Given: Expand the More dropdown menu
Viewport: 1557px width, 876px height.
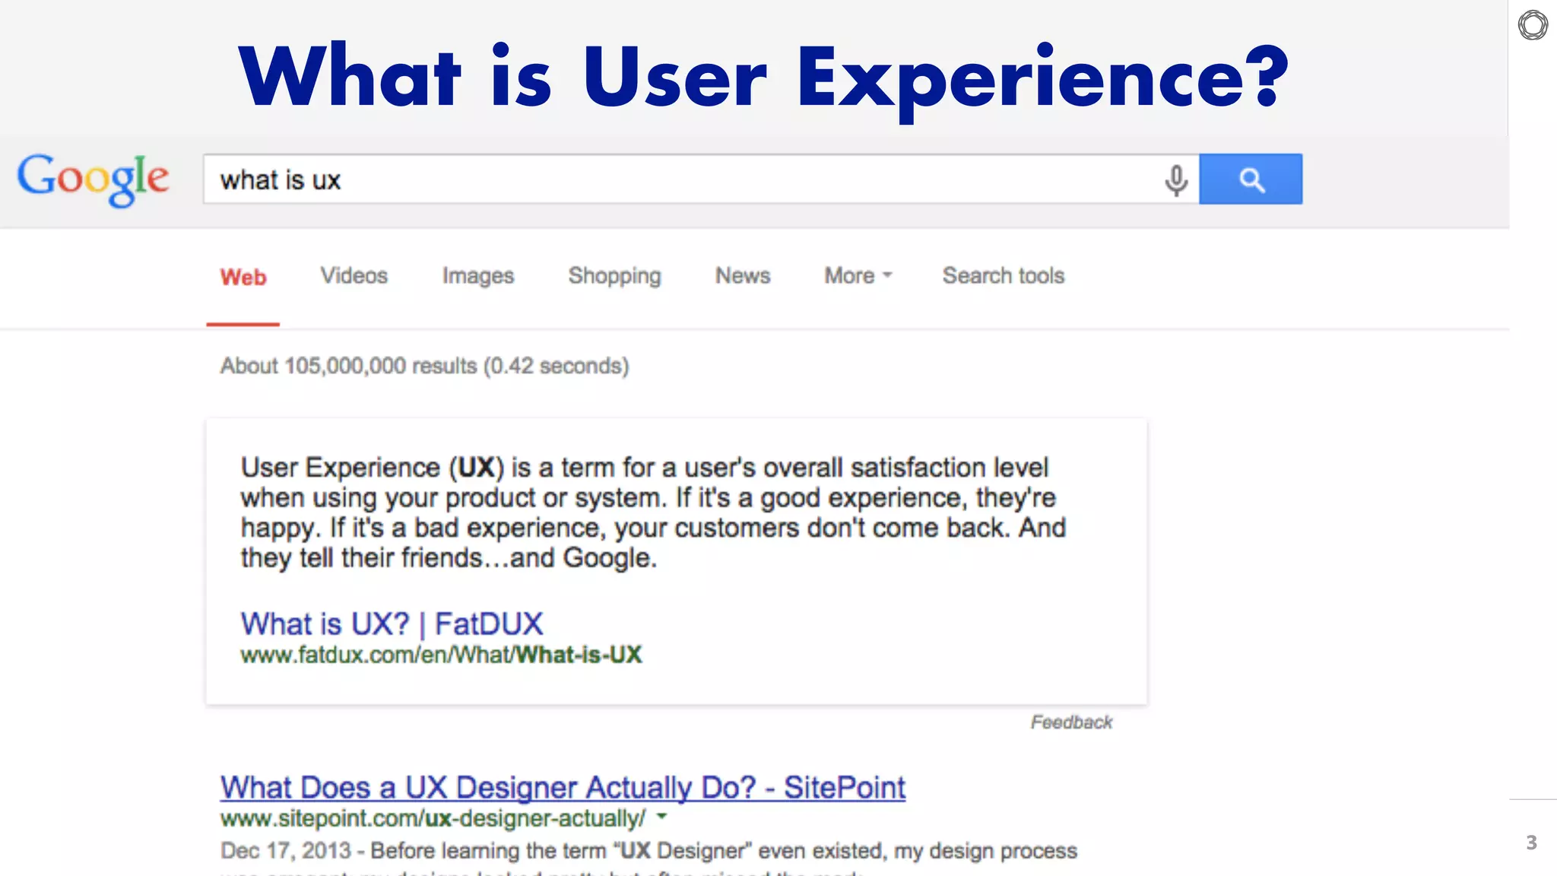Looking at the screenshot, I should tap(858, 275).
